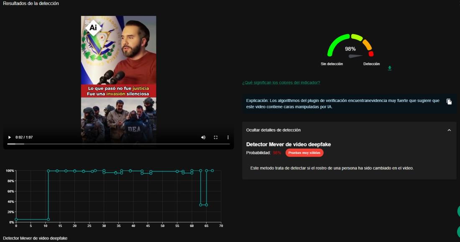Image resolution: width=460 pixels, height=242 pixels.
Task: Click the upper green floating button at right edge
Action: click(458, 211)
